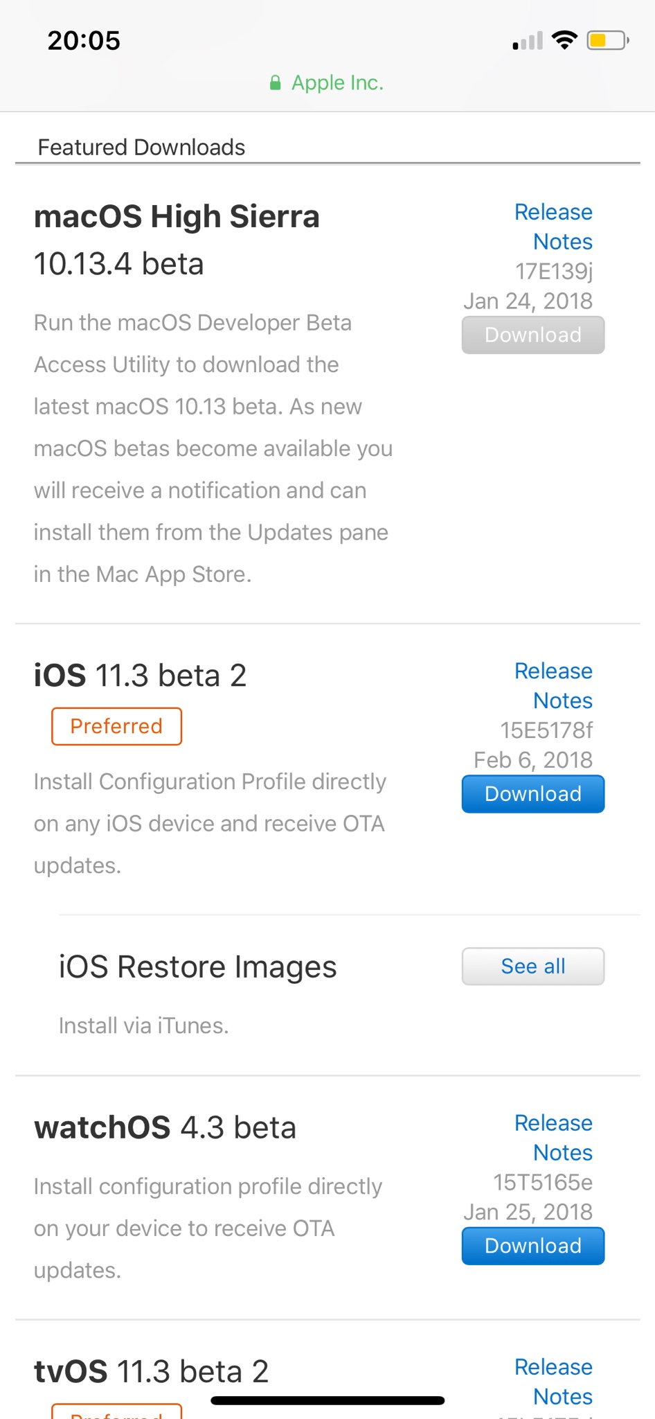Tap the Wi-Fi status icon
This screenshot has height=1419, width=655.
[564, 41]
